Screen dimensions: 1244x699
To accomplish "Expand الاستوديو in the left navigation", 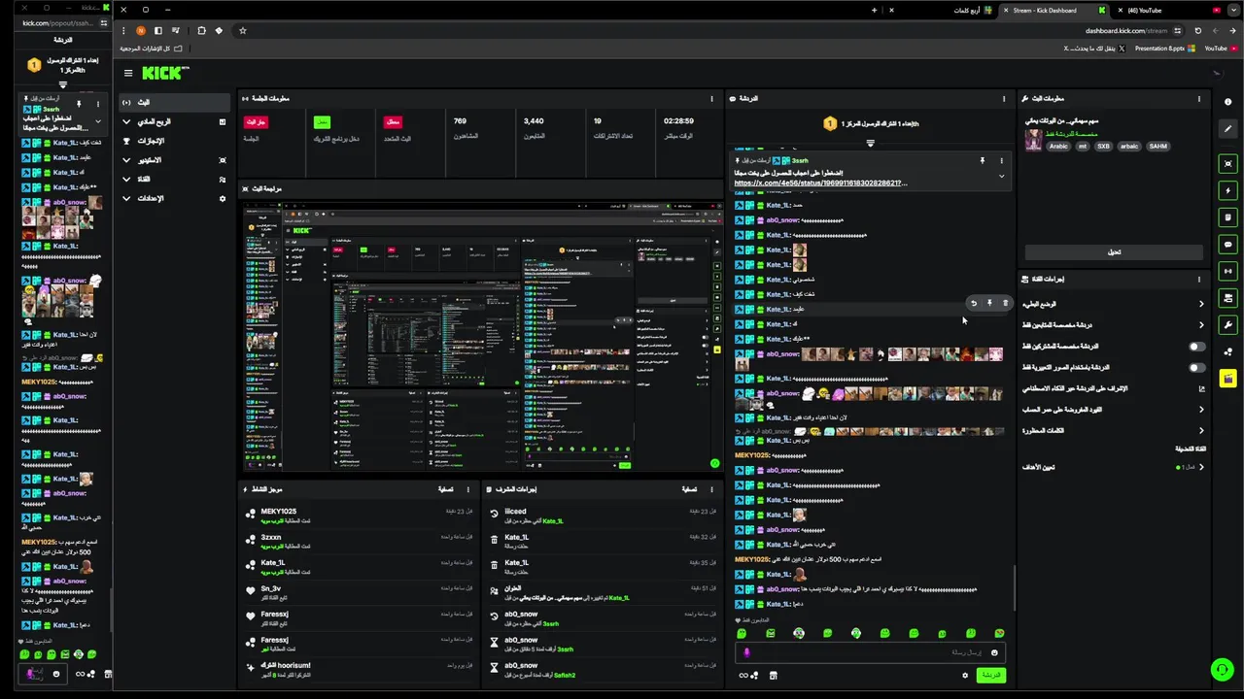I will (125, 160).
